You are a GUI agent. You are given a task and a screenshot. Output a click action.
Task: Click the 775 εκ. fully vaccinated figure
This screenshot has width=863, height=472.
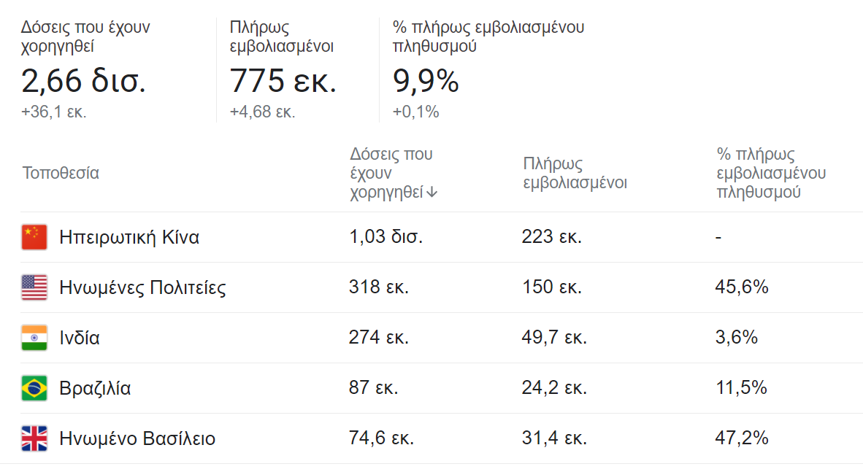point(283,80)
